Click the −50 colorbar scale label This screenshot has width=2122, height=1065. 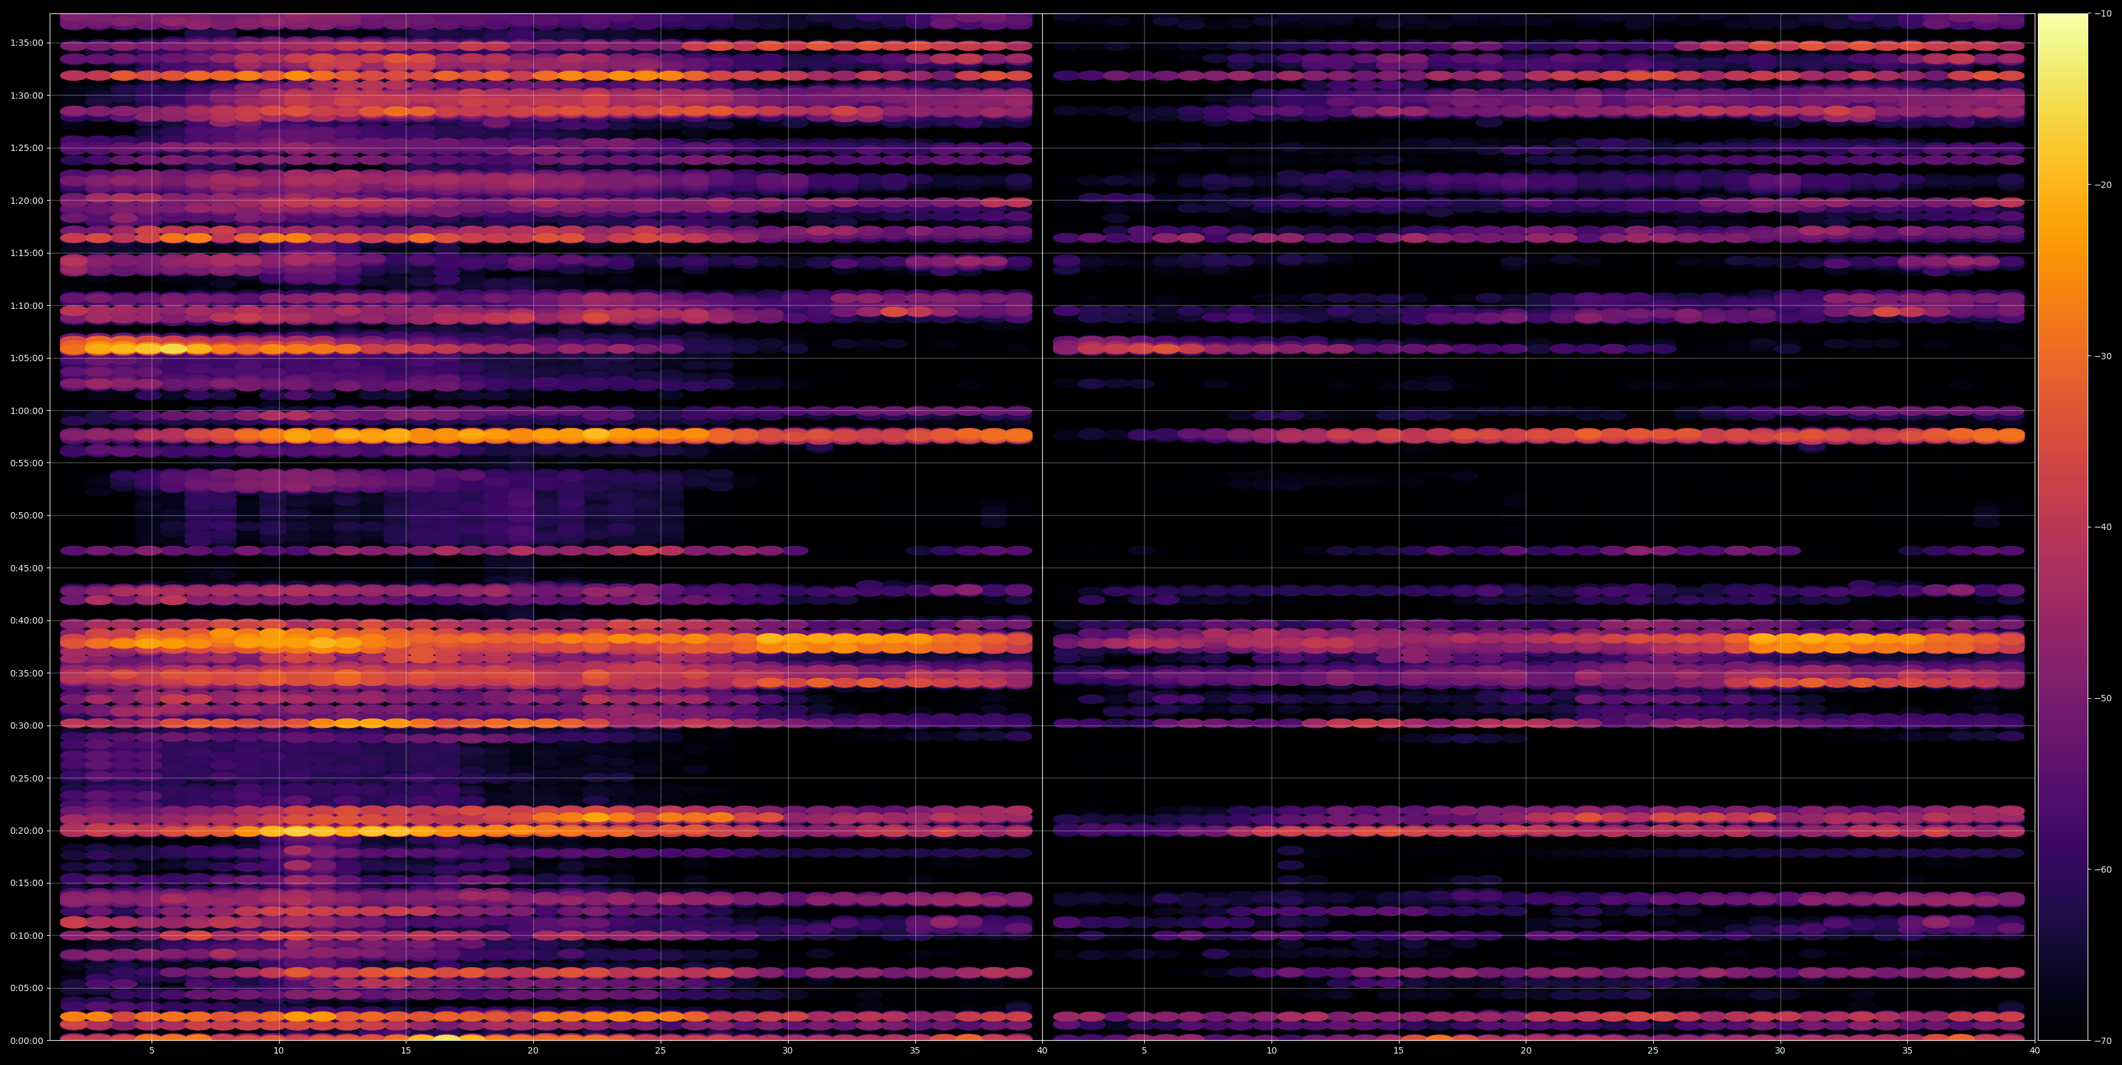click(2103, 699)
